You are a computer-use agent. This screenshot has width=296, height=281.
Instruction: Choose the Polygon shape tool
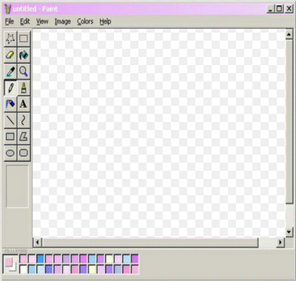point(24,137)
